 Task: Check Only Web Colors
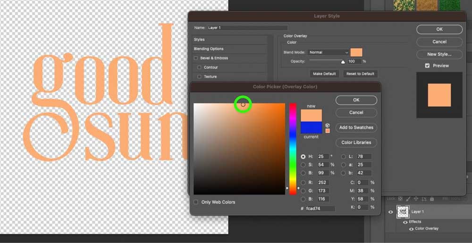pos(196,202)
